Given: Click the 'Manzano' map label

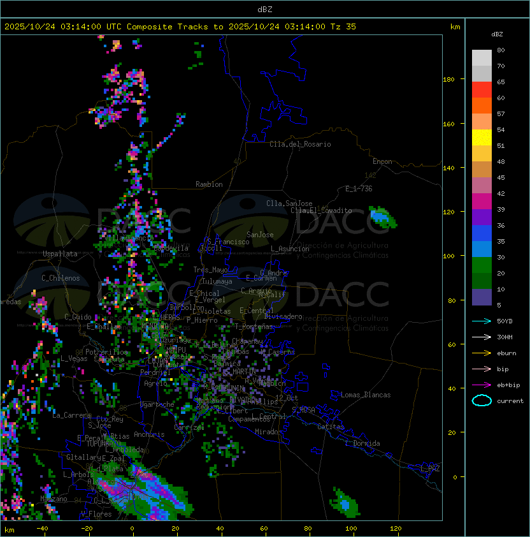Looking at the screenshot, I should tap(54, 499).
